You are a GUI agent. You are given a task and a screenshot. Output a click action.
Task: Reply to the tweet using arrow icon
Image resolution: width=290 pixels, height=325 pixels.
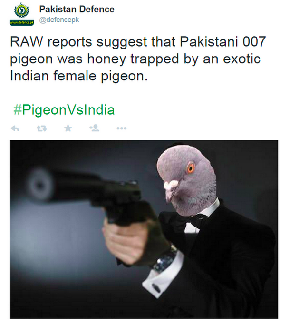point(15,128)
